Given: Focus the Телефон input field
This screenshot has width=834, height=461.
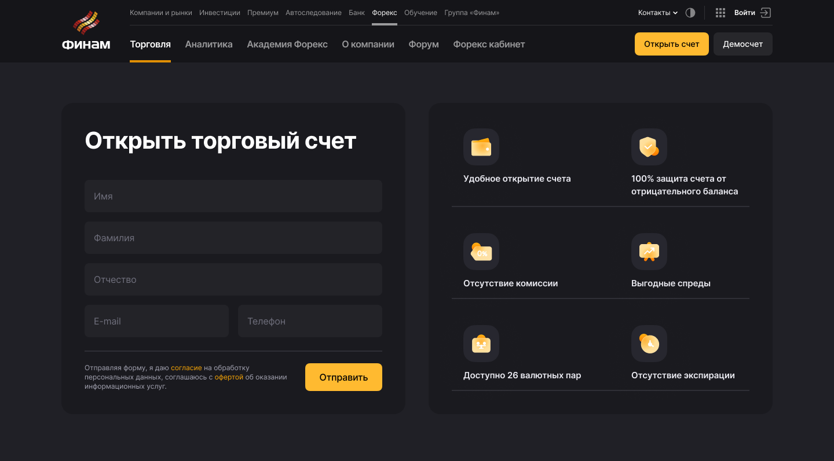Looking at the screenshot, I should point(310,321).
